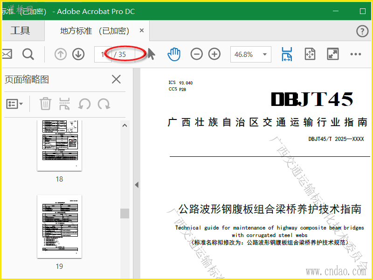
Task: Click the page thumbnail print/extract icon
Action: coord(64,104)
